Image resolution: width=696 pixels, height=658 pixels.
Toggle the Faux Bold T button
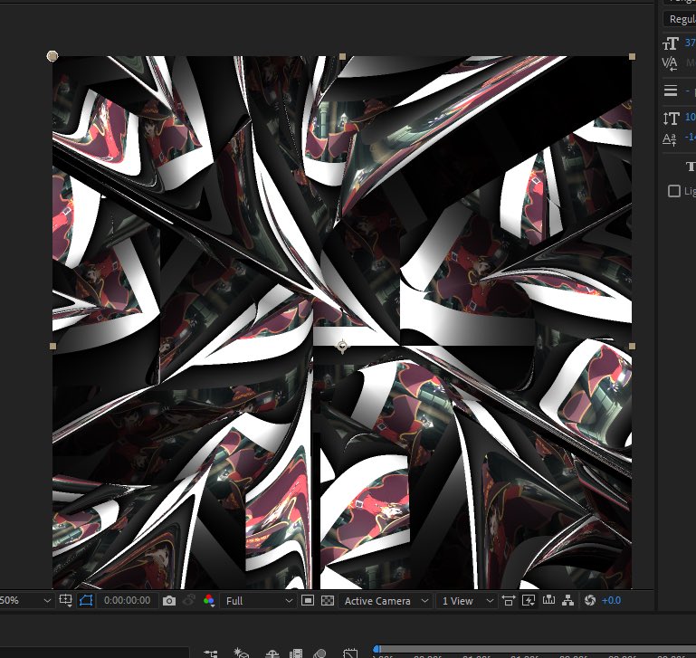(x=691, y=167)
